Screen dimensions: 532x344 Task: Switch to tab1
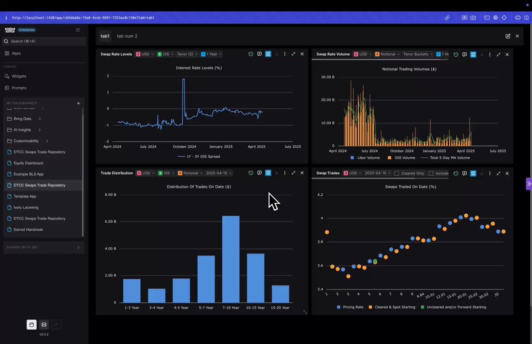click(x=105, y=36)
